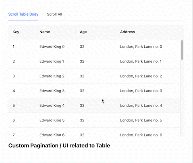Click the table's vertical scrollbar thumb
This screenshot has width=193, height=163.
click(x=182, y=50)
